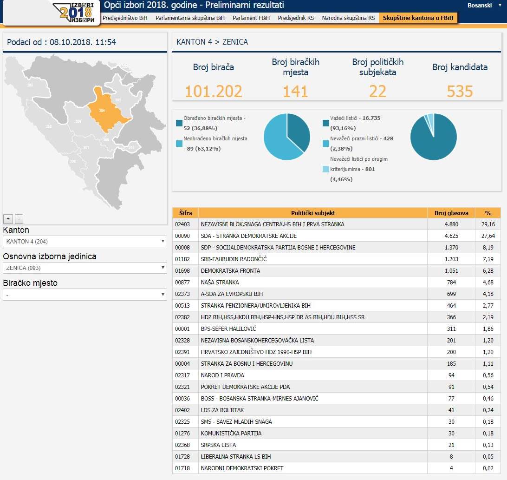Click the Neobrađeno biračkih mjesta legend square

point(180,144)
